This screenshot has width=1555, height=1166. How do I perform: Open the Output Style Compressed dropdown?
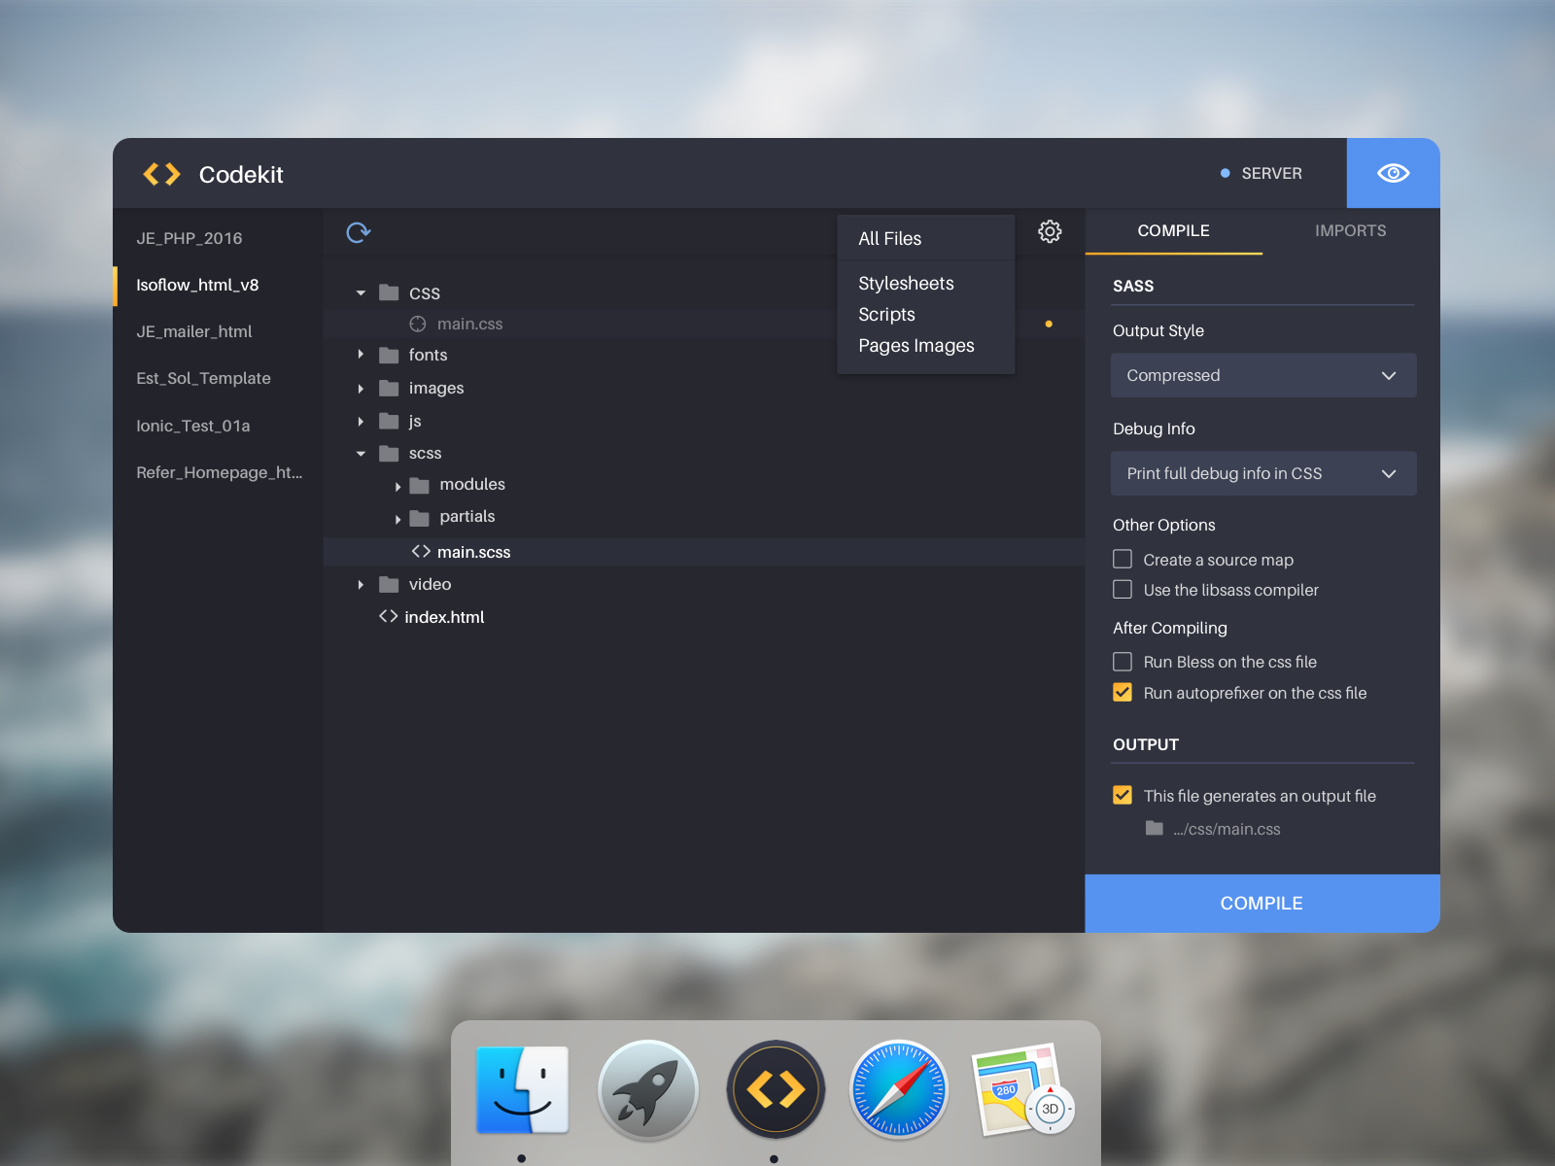pos(1262,376)
